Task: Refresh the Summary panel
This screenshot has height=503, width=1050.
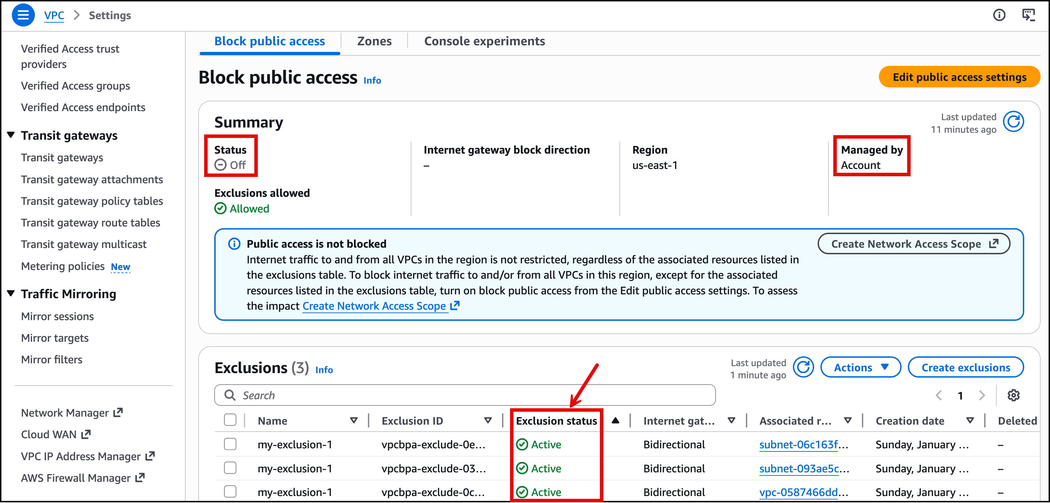Action: (x=1013, y=122)
